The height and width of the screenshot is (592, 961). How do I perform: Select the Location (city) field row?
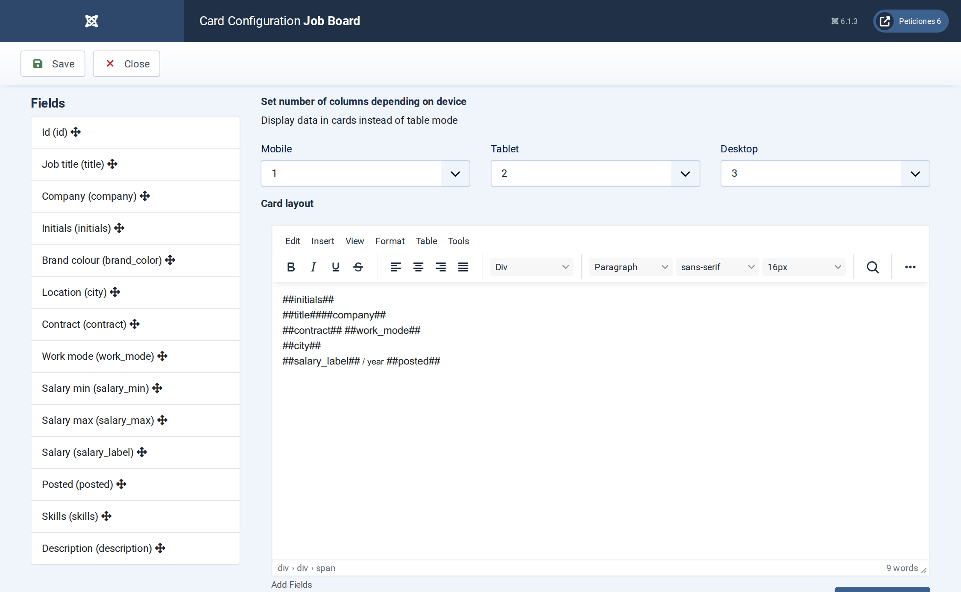(x=135, y=292)
